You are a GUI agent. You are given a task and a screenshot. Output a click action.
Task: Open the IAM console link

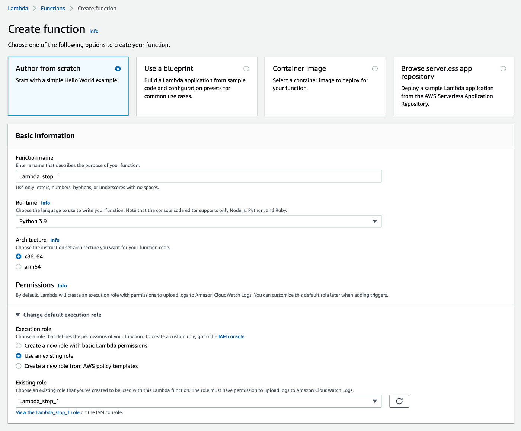point(231,337)
